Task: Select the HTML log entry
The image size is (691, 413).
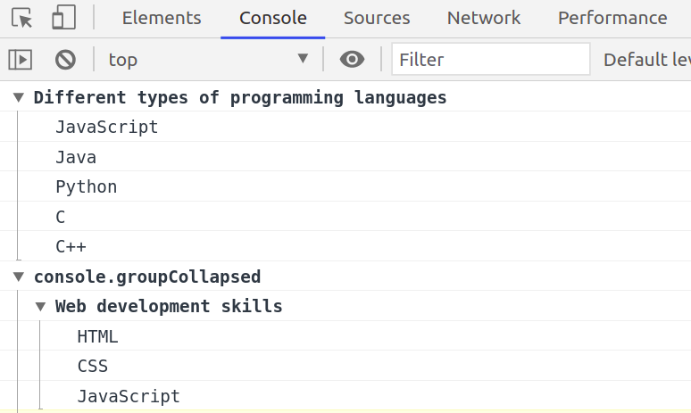Action: (97, 336)
